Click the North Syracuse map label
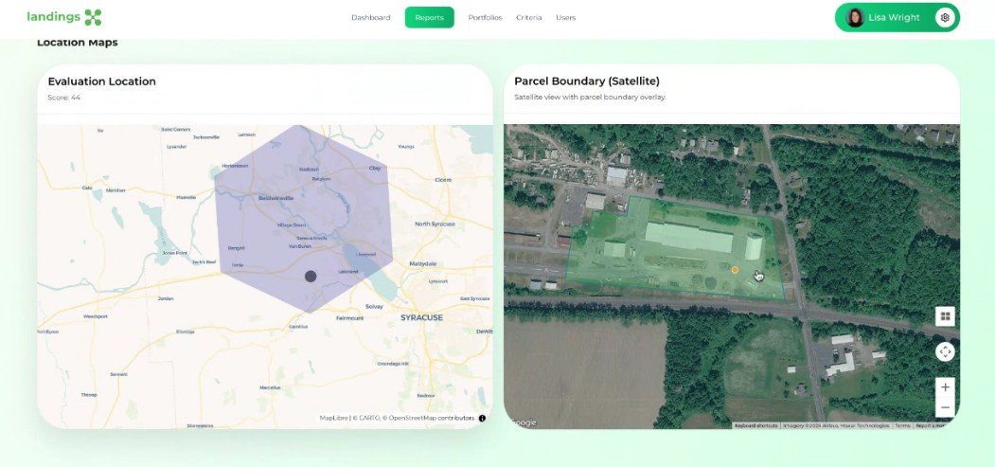Screen dimensions: 995x467 tap(435, 224)
